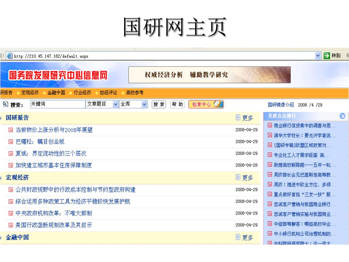Click the IE page icon in address bar
Image resolution: width=349 pixels, height=262 pixels.
click(x=10, y=56)
